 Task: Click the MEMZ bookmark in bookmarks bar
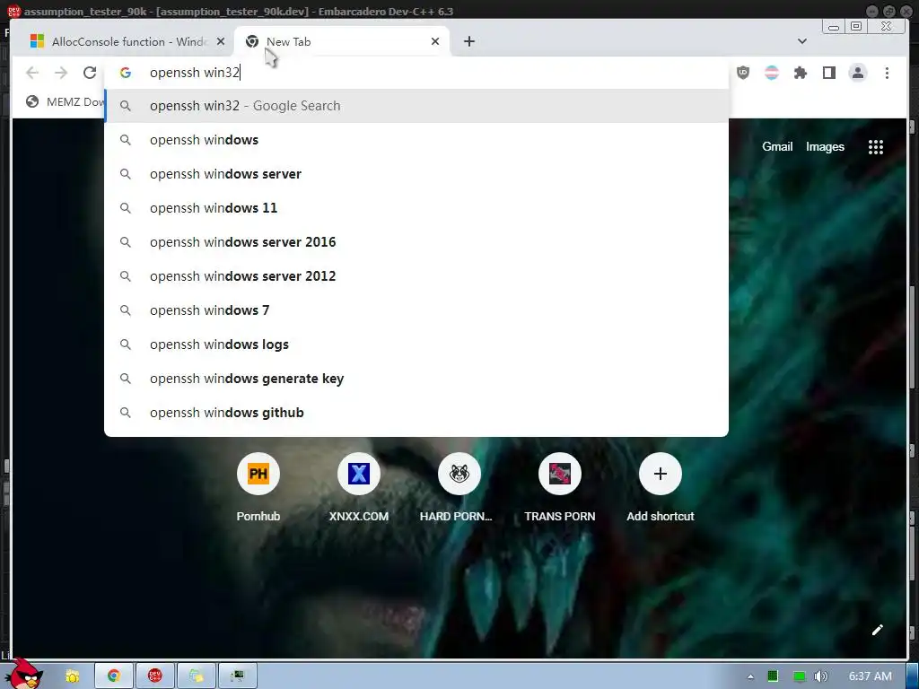point(65,102)
